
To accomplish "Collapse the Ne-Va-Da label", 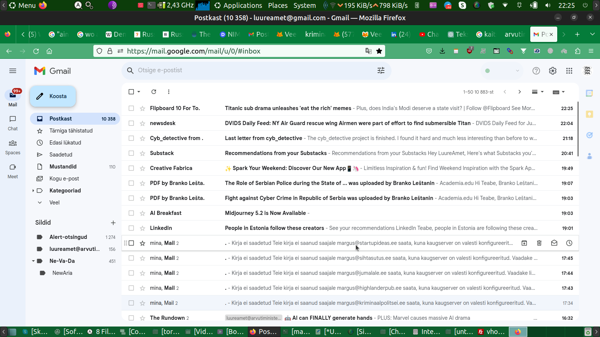I will 33,261.
